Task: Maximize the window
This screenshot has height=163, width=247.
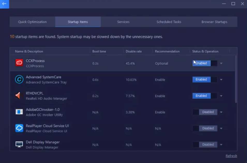Action: [x=233, y=4]
